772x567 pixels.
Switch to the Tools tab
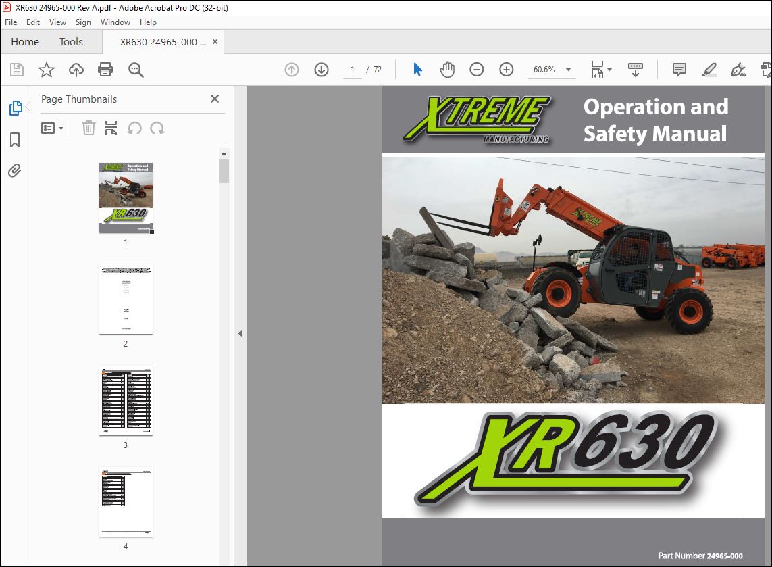(72, 42)
